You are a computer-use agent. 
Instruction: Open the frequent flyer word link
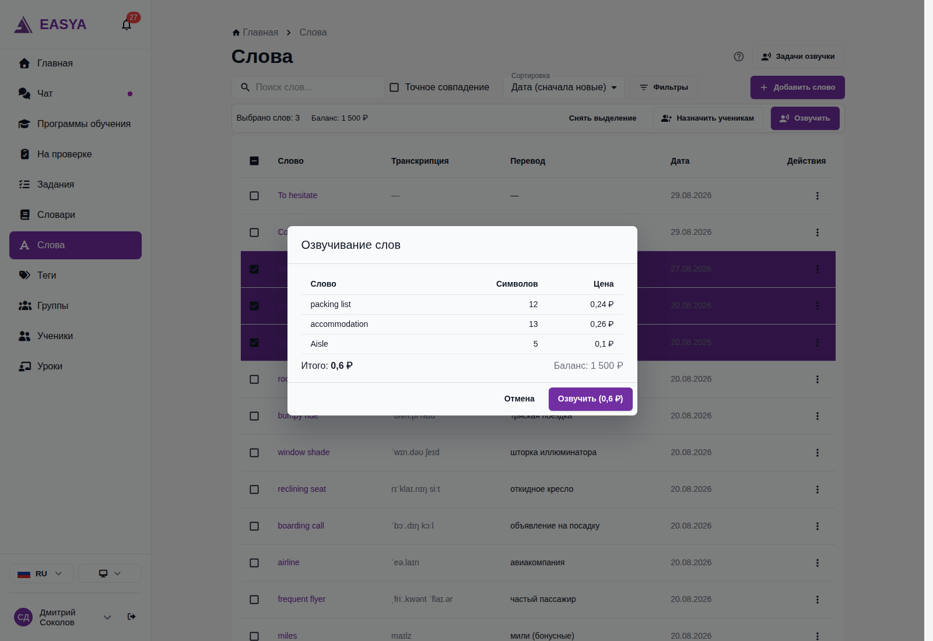301,599
